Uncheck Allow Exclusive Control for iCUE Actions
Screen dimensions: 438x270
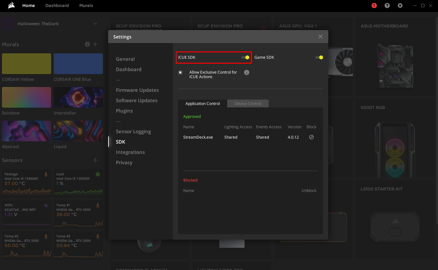pos(180,72)
